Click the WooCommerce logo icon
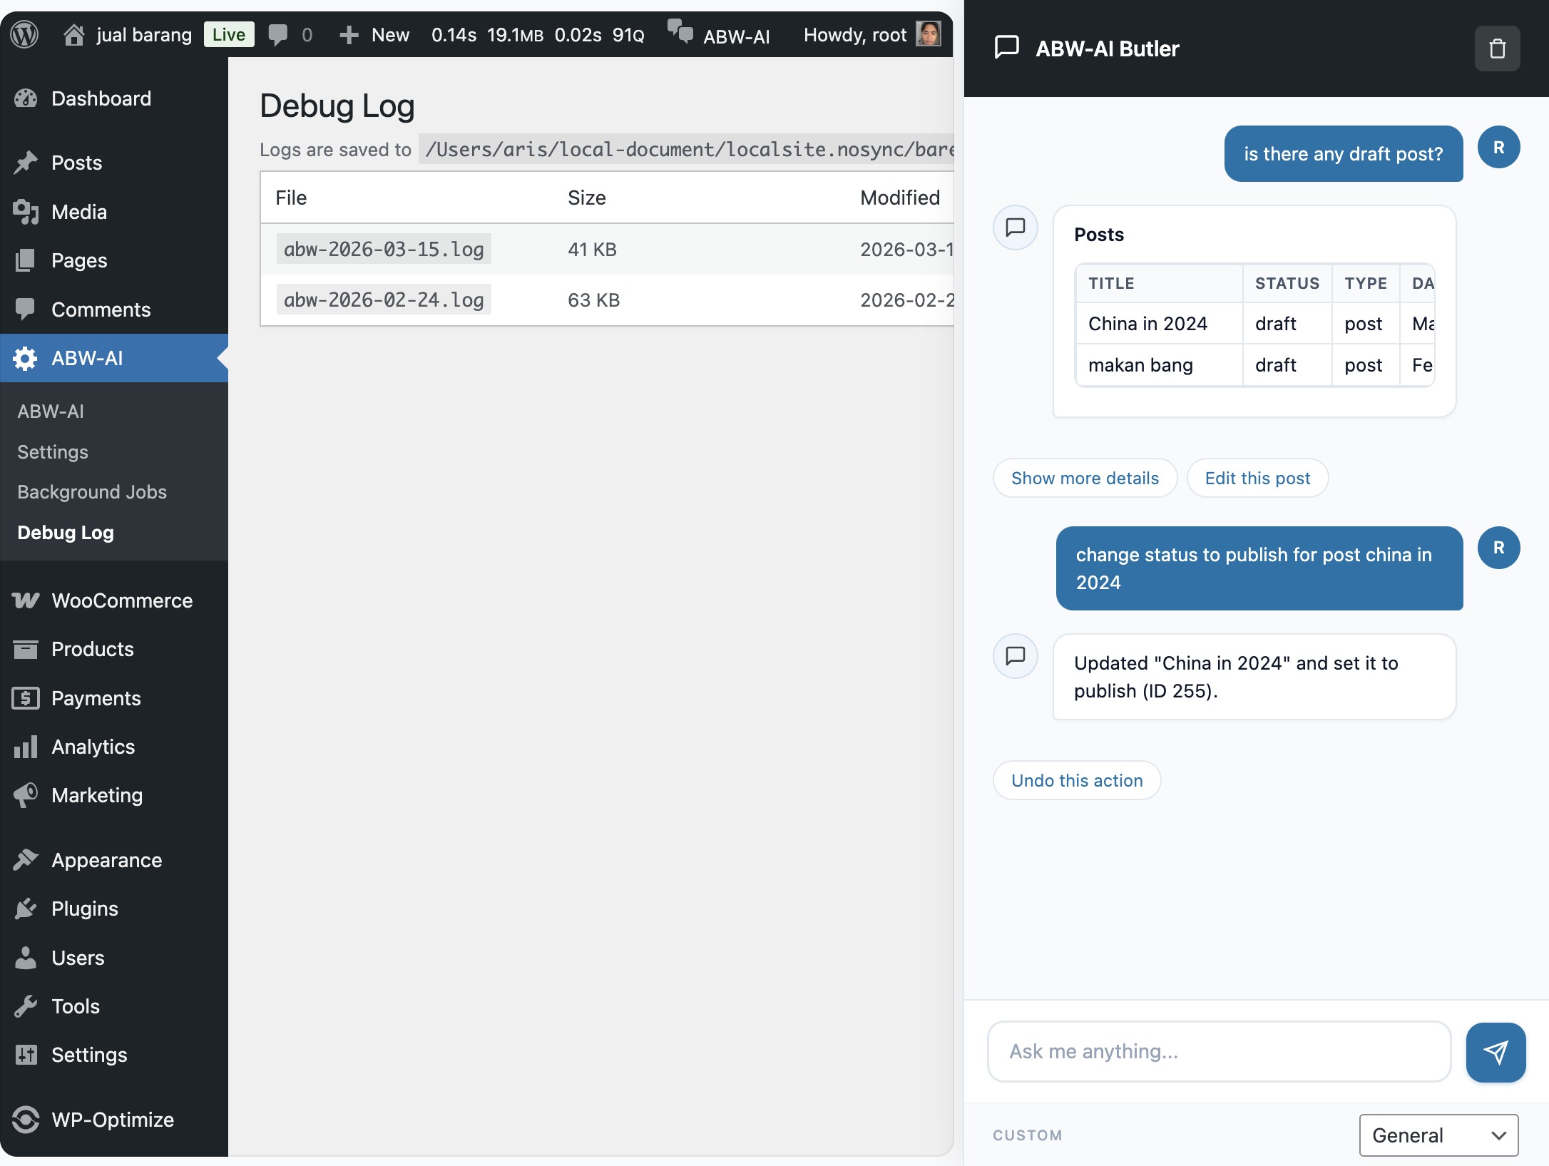1549x1166 pixels. coord(26,600)
